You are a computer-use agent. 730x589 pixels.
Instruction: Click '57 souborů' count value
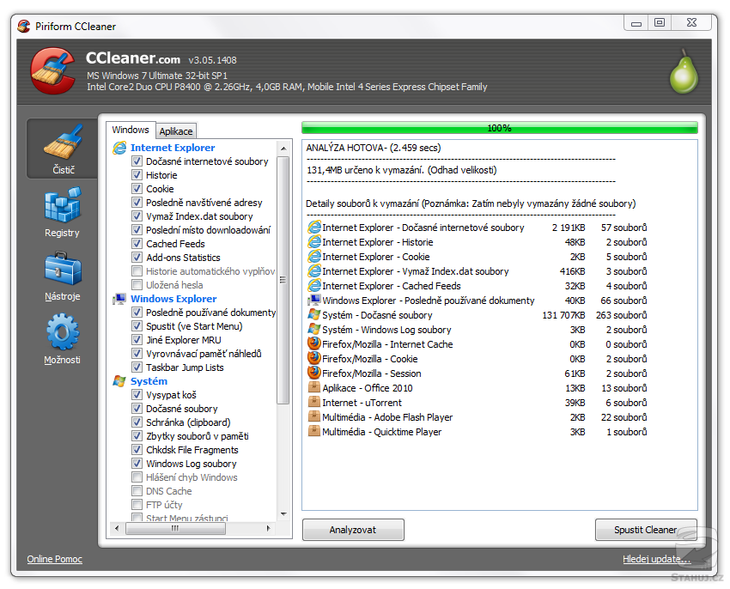pyautogui.click(x=624, y=228)
